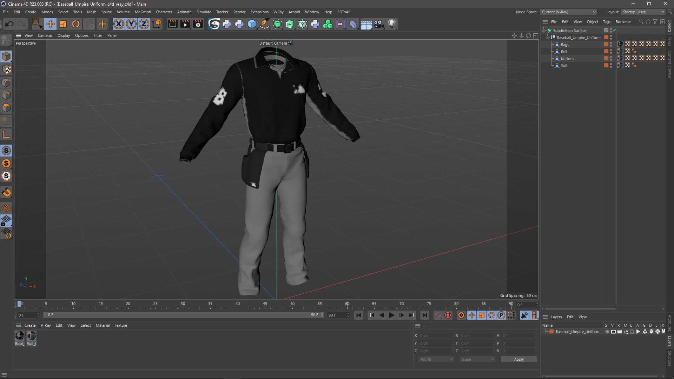This screenshot has width=674, height=379.
Task: Toggle sound playback speaker icon
Action: pos(524,315)
